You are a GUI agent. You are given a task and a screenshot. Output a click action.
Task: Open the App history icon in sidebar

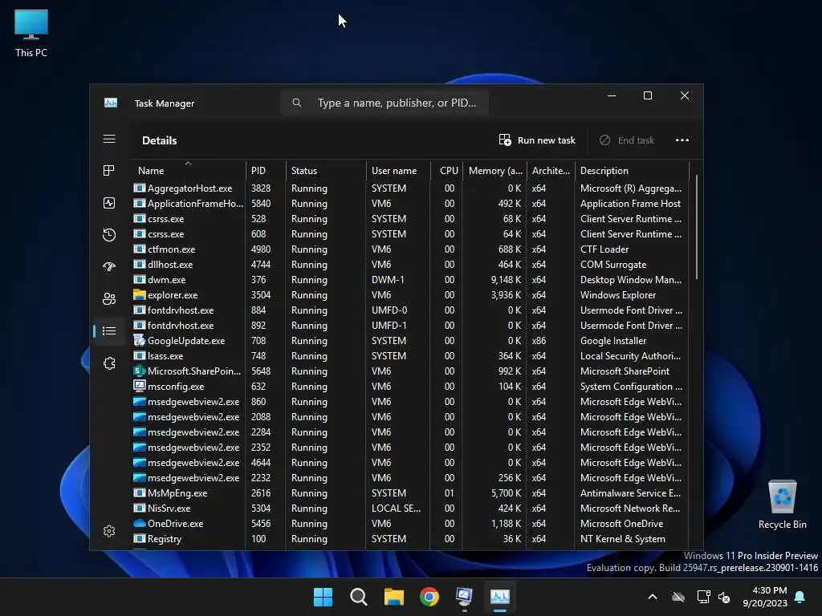(109, 235)
